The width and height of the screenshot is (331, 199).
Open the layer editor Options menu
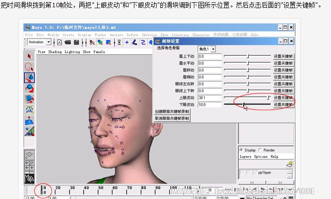(x=261, y=157)
